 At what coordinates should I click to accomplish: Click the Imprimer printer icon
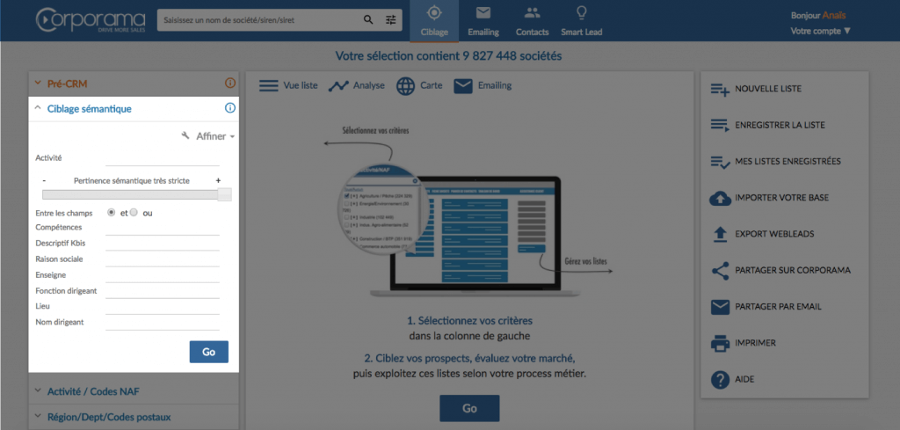coord(720,343)
